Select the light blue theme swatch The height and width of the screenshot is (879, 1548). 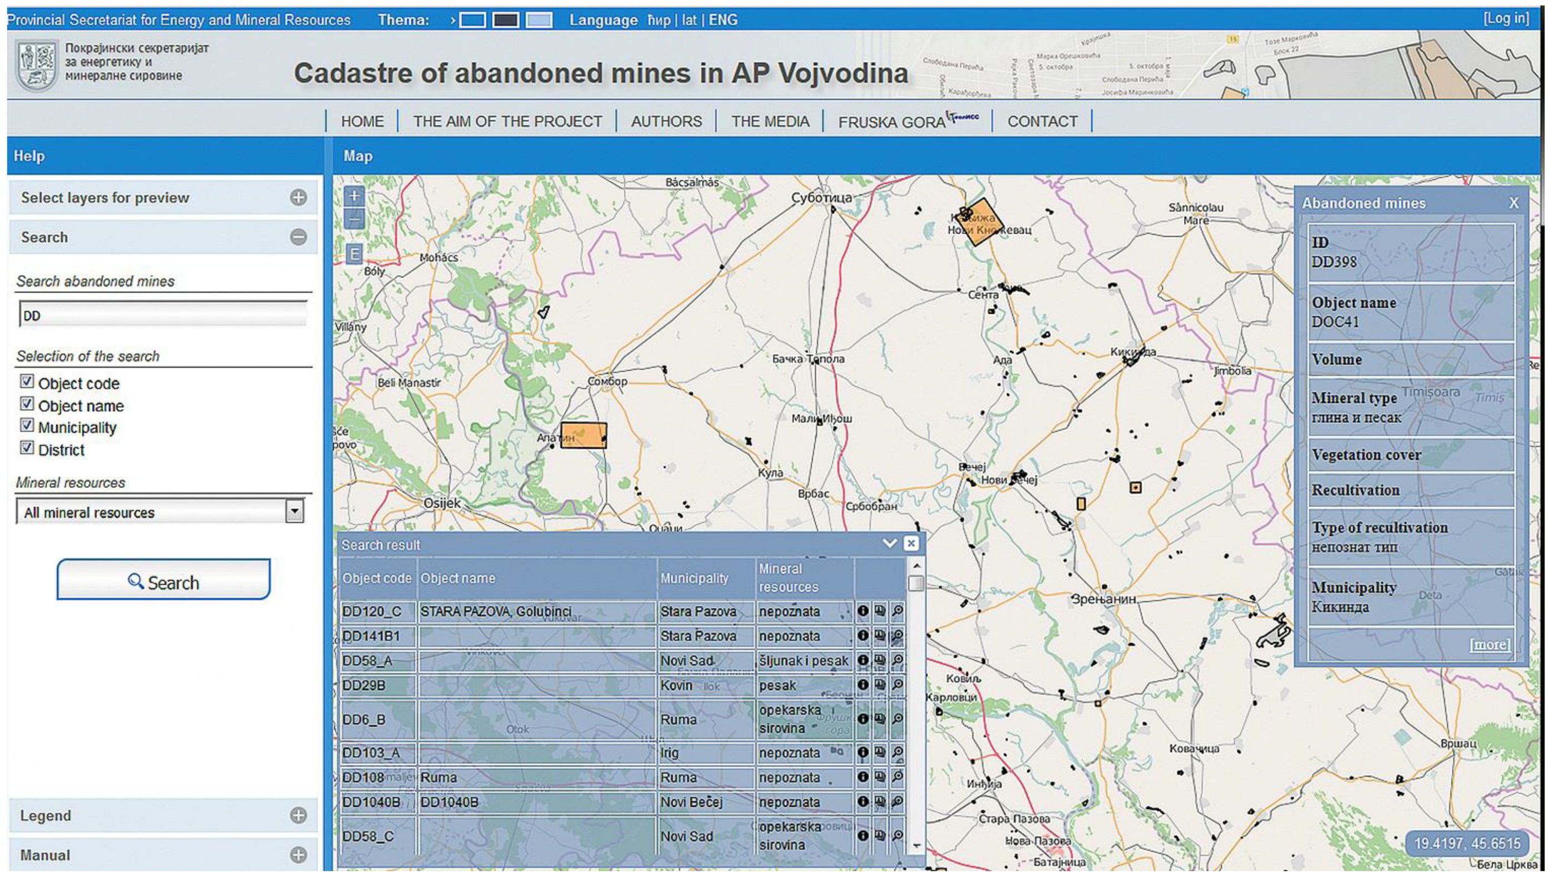(x=539, y=21)
